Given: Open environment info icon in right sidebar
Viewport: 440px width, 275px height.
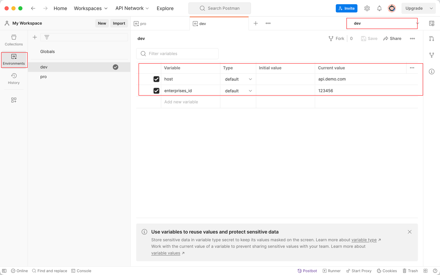Looking at the screenshot, I should (432, 71).
